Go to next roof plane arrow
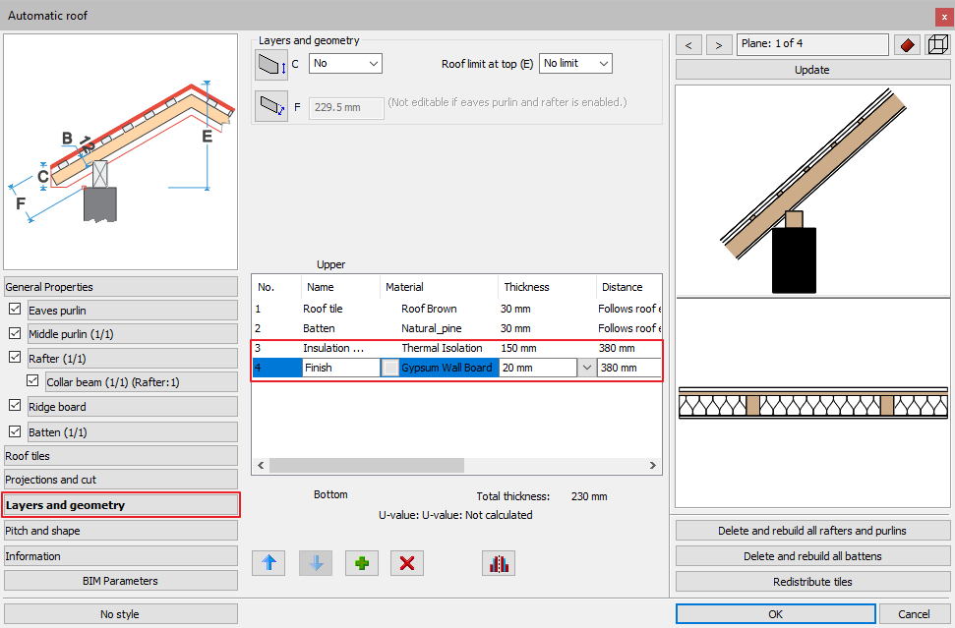The width and height of the screenshot is (955, 628). pos(720,45)
